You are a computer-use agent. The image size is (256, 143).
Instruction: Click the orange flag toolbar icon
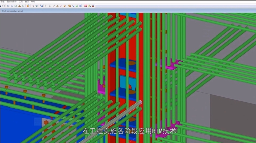tap(64, 6)
